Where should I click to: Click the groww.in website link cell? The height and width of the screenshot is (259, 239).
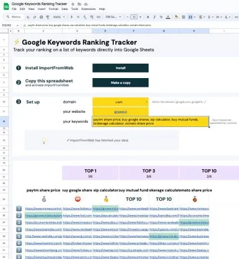point(120,112)
